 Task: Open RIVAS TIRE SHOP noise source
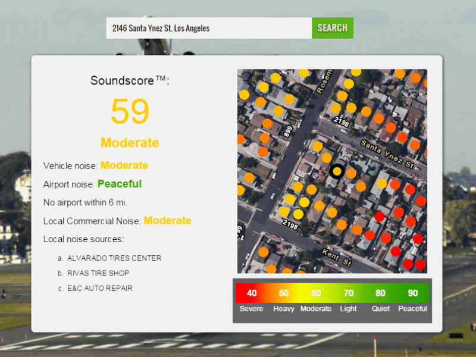click(x=98, y=273)
